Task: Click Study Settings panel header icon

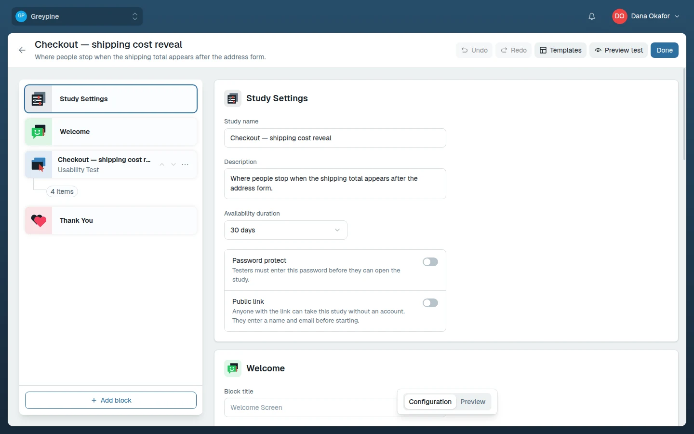Action: pyautogui.click(x=233, y=98)
